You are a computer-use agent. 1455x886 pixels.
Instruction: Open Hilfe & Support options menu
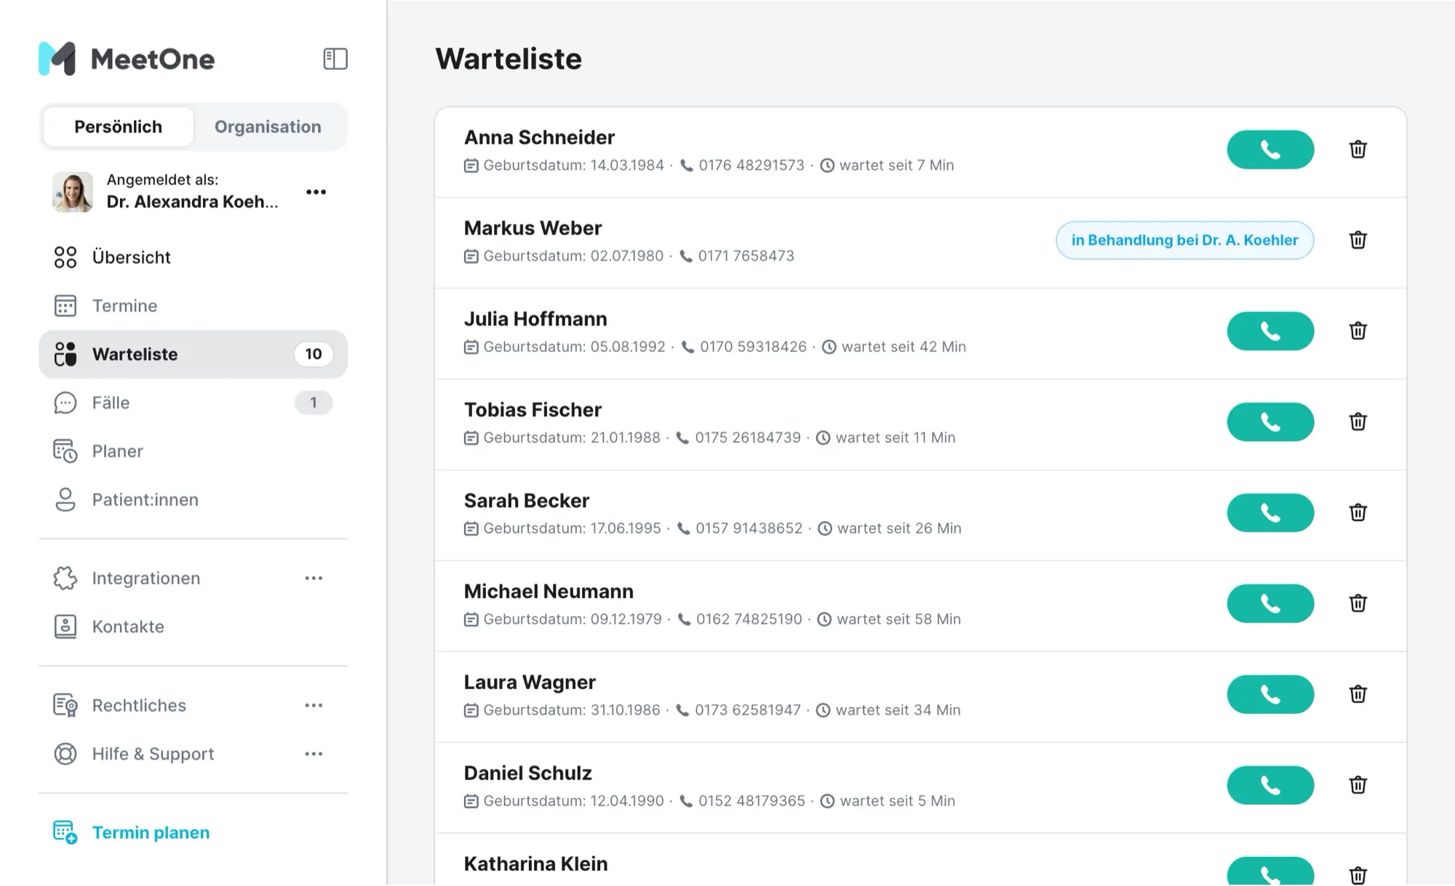coord(314,754)
